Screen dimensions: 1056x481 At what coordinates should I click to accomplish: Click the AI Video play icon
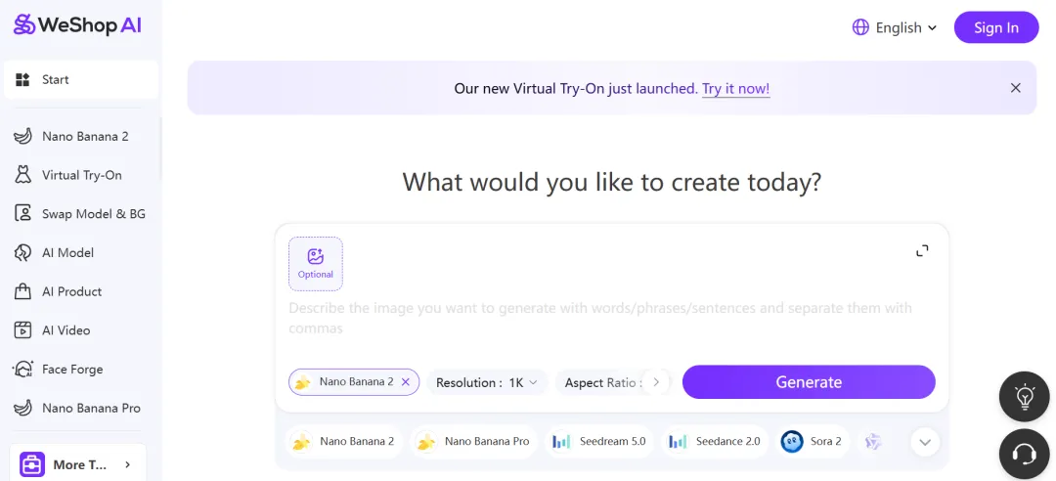coord(22,330)
